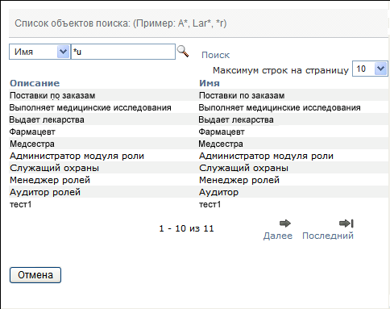Select Фармацевт in Описание column

[x=32, y=132]
